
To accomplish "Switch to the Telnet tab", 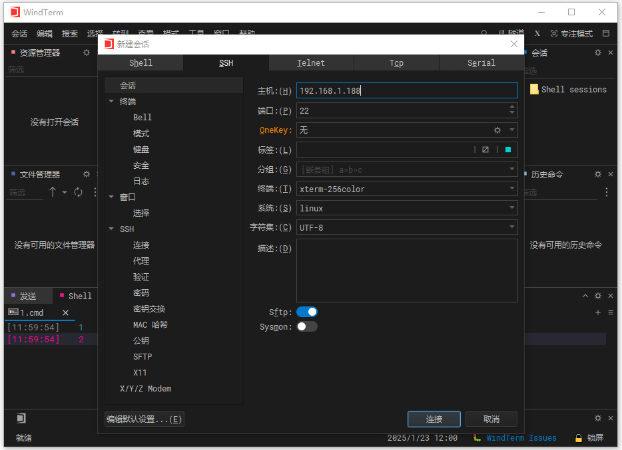I will tap(310, 62).
